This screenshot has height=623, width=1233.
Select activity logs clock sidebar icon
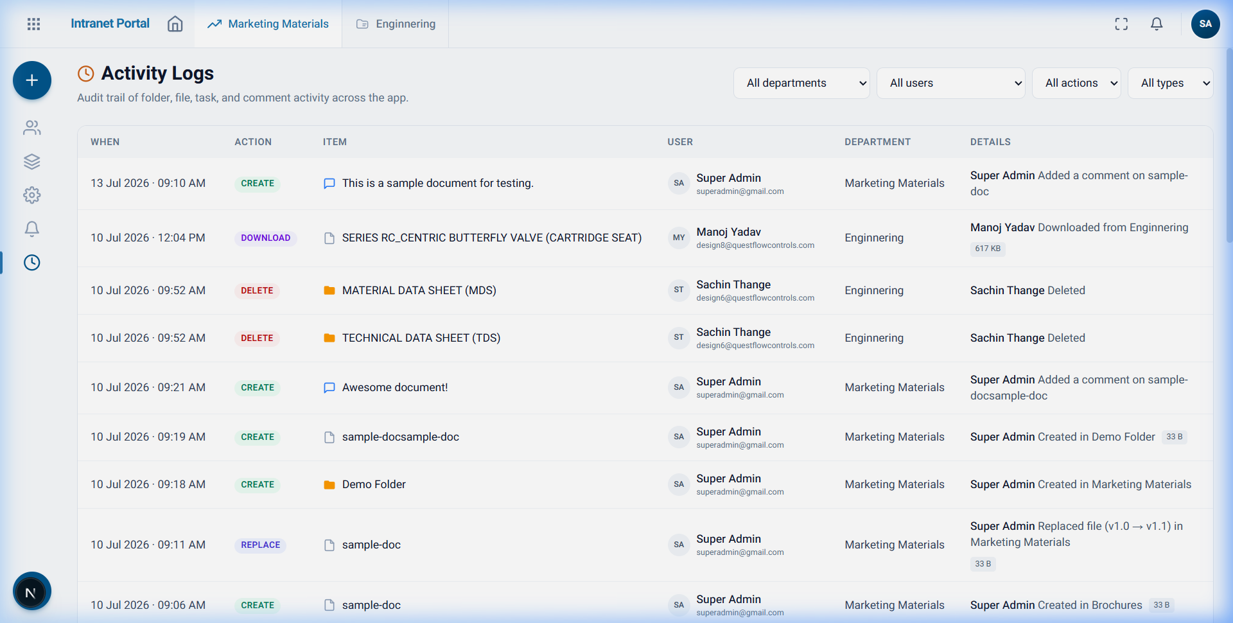tap(32, 262)
